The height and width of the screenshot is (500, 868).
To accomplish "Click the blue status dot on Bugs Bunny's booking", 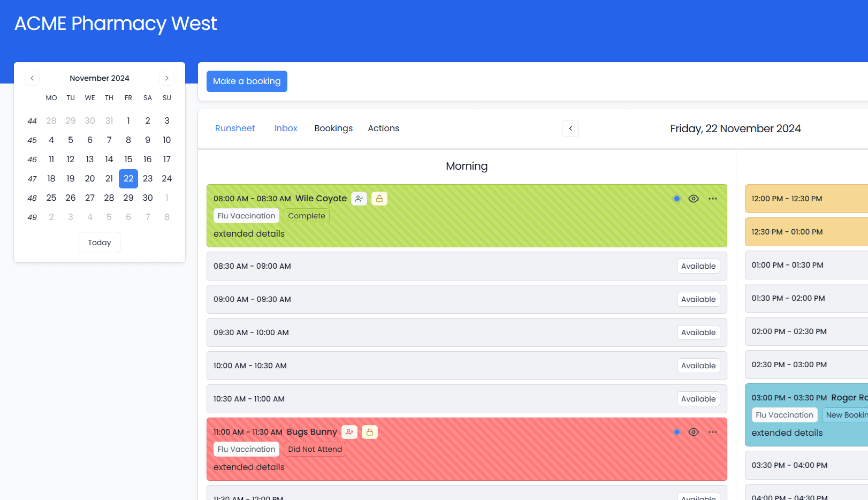I will click(676, 432).
